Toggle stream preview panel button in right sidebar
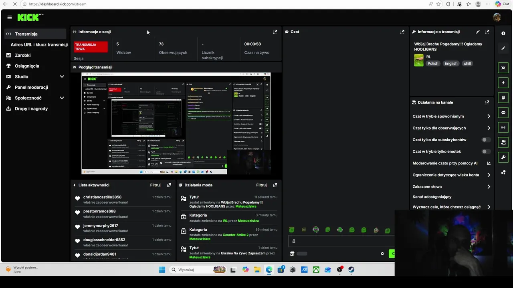The height and width of the screenshot is (288, 513). click(x=503, y=68)
